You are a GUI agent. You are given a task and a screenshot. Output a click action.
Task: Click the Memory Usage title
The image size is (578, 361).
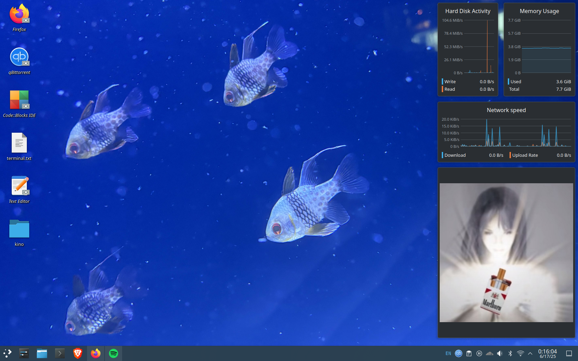click(539, 11)
